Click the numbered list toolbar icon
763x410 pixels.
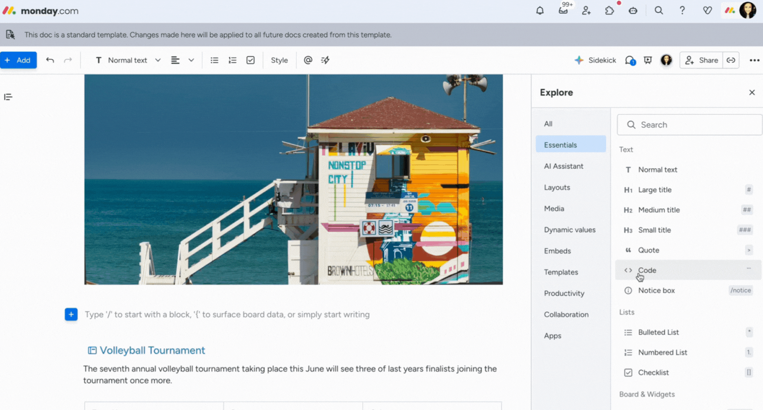pyautogui.click(x=232, y=60)
